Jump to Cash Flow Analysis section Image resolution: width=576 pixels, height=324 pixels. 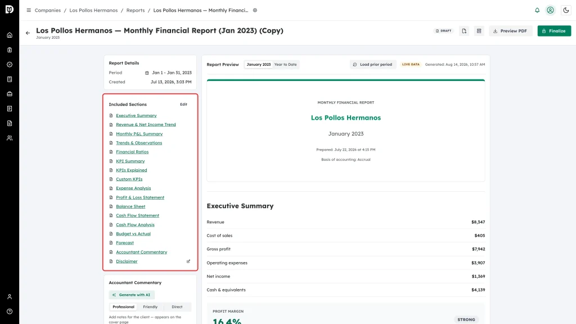(x=135, y=225)
